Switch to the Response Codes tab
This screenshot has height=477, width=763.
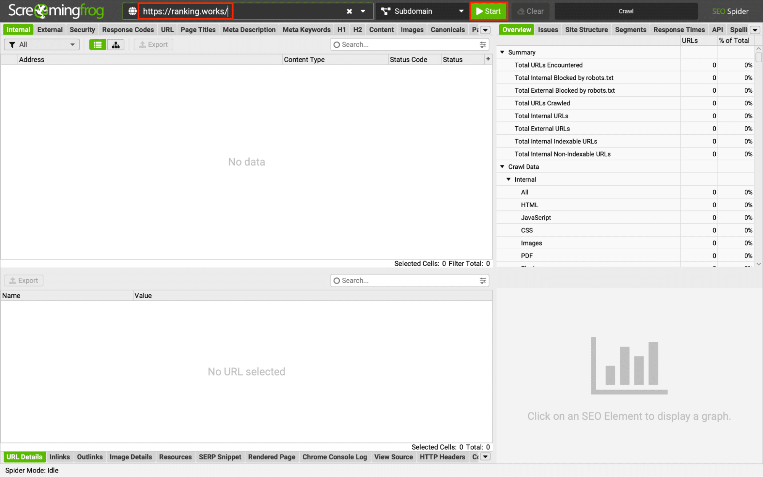click(x=128, y=30)
